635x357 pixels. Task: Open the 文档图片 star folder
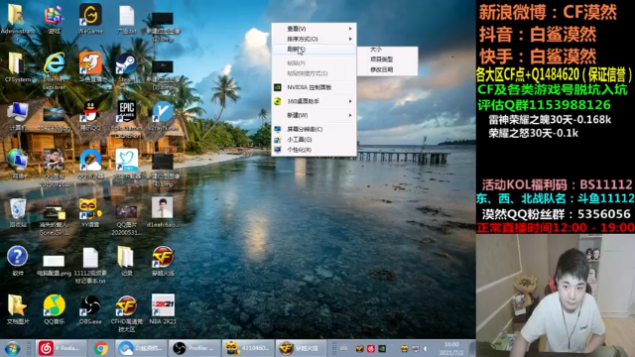tap(18, 308)
